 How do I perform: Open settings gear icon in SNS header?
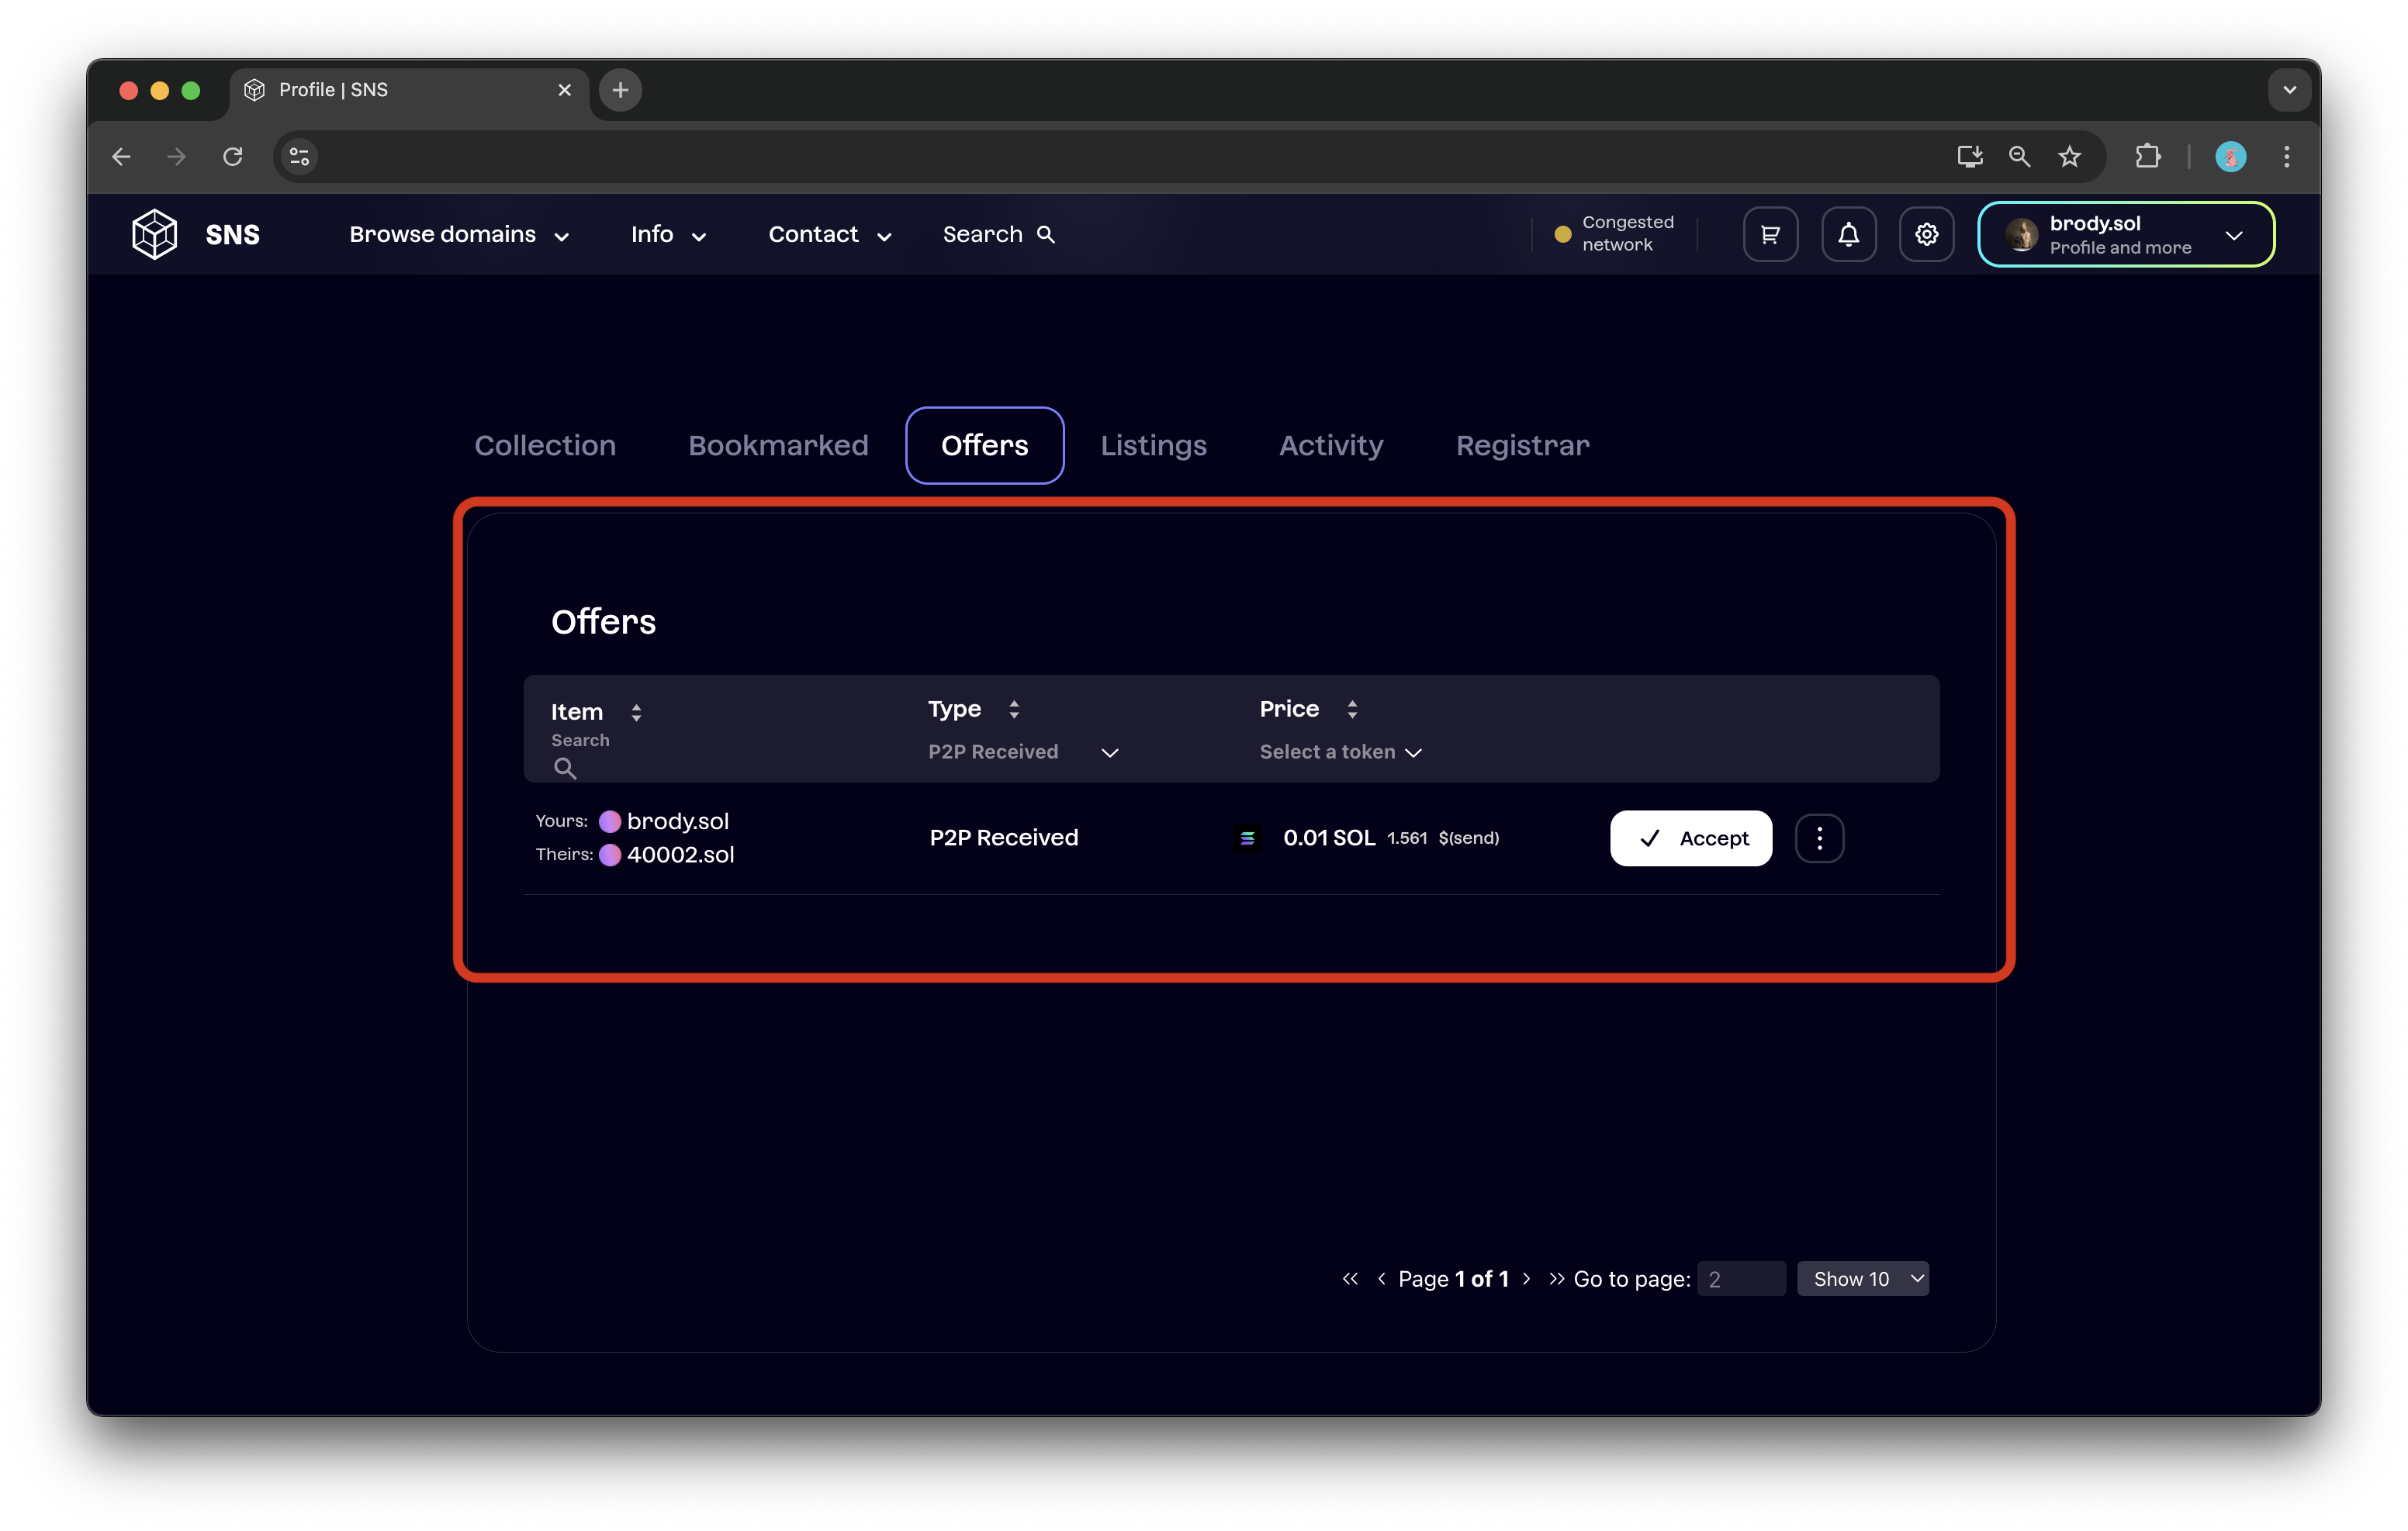coord(1926,234)
